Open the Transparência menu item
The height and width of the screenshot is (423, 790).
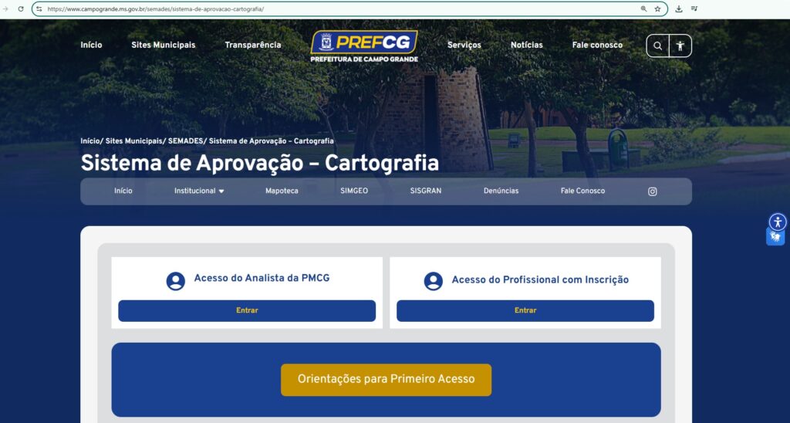click(x=253, y=45)
